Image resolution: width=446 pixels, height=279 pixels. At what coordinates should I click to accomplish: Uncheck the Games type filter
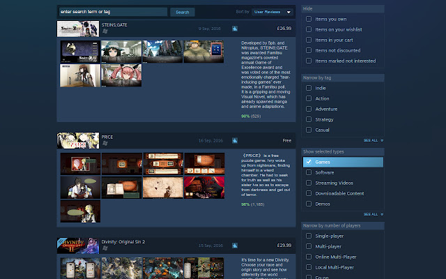click(309, 162)
